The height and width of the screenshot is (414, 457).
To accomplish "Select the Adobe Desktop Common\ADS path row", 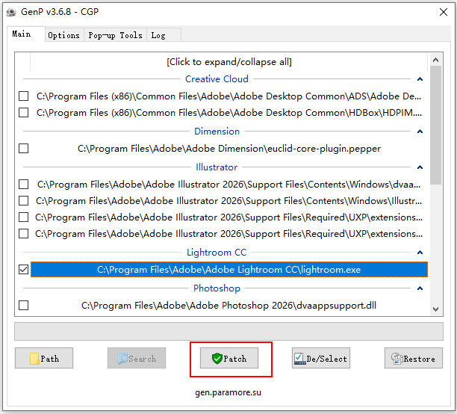I will (x=229, y=96).
